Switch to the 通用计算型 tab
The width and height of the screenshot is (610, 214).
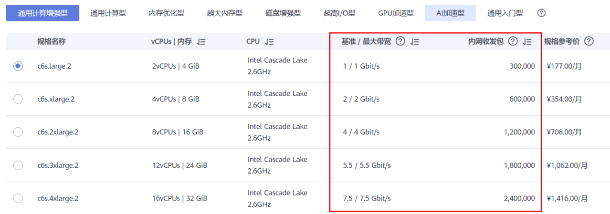tap(108, 13)
